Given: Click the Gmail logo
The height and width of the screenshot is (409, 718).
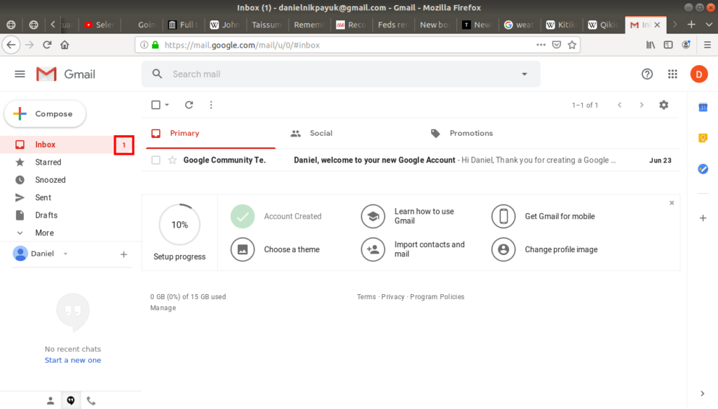Looking at the screenshot, I should [x=65, y=74].
